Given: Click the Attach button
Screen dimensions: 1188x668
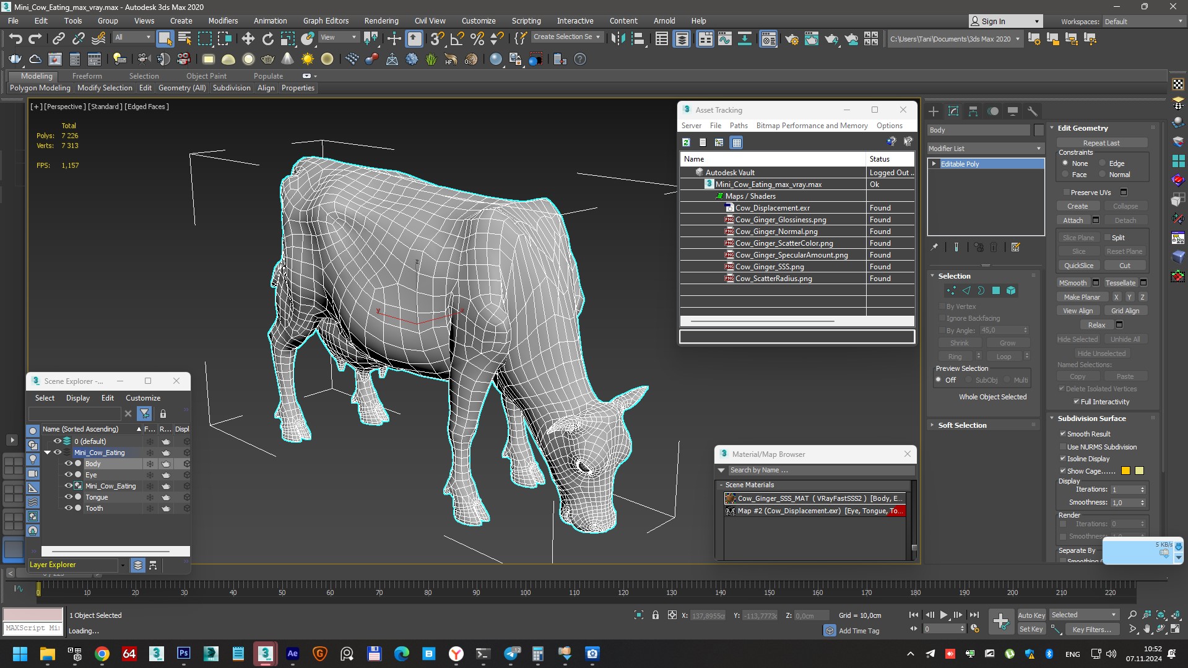Looking at the screenshot, I should pyautogui.click(x=1073, y=220).
